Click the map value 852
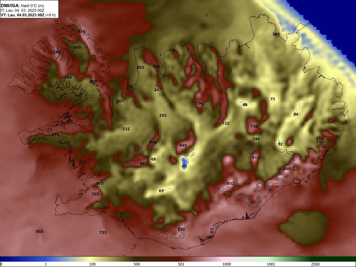This screenshot has width=356, height=267. point(181,229)
